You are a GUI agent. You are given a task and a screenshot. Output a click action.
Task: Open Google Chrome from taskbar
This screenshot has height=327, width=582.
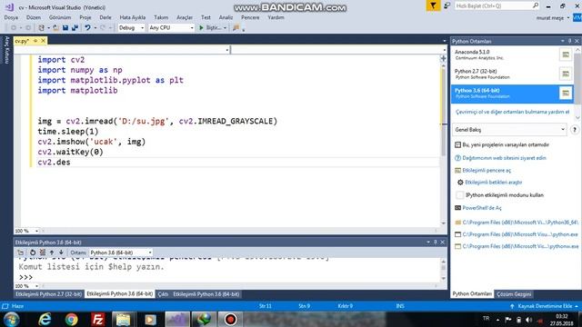[71, 319]
